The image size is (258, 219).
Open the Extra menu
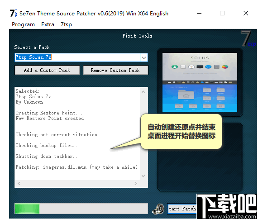tap(48, 24)
